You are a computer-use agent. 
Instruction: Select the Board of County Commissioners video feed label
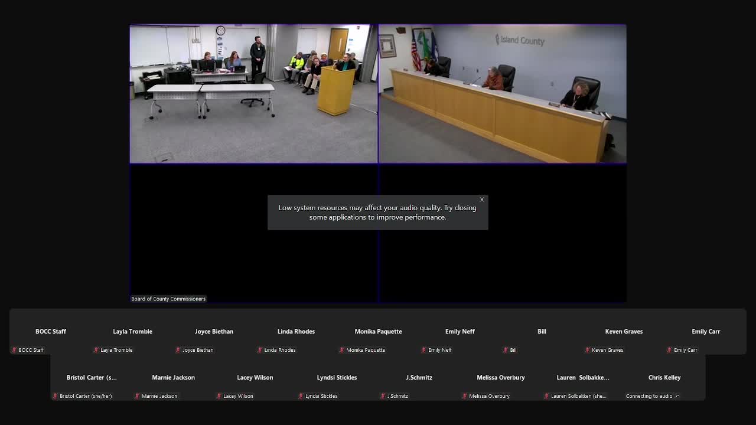[168, 299]
